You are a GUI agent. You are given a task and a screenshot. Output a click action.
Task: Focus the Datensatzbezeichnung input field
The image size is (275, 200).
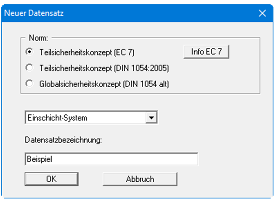point(111,159)
